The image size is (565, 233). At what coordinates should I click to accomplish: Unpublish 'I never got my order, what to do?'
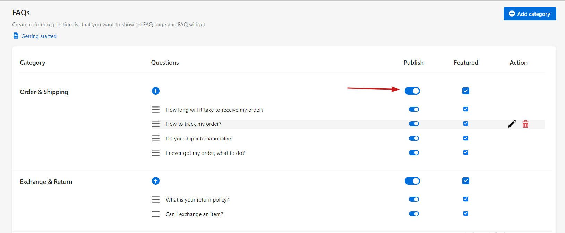414,152
